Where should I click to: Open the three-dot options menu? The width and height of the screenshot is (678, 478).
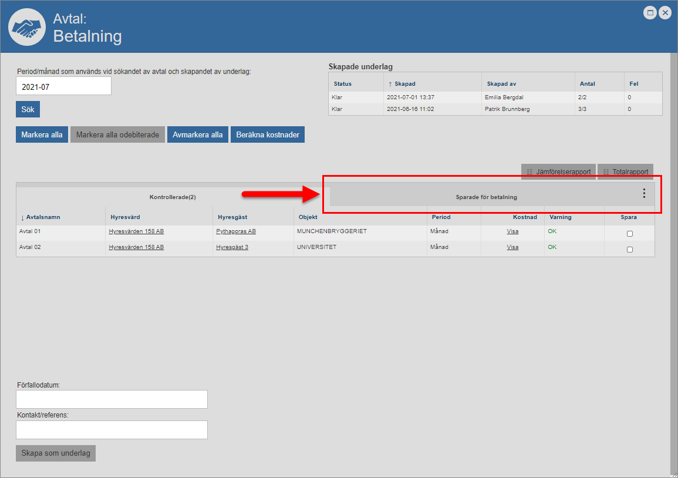tap(644, 193)
